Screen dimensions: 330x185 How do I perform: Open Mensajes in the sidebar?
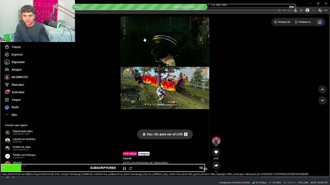click(x=14, y=85)
